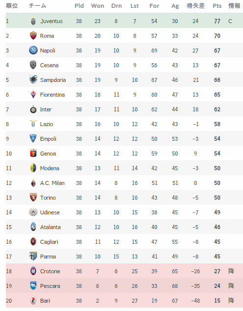The width and height of the screenshot is (243, 311).
Task: Open the Cesena team link
Action: 49,65
